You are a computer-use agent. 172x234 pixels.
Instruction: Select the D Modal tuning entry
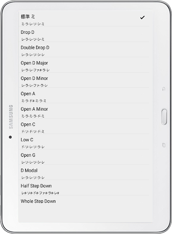[x=84, y=172]
